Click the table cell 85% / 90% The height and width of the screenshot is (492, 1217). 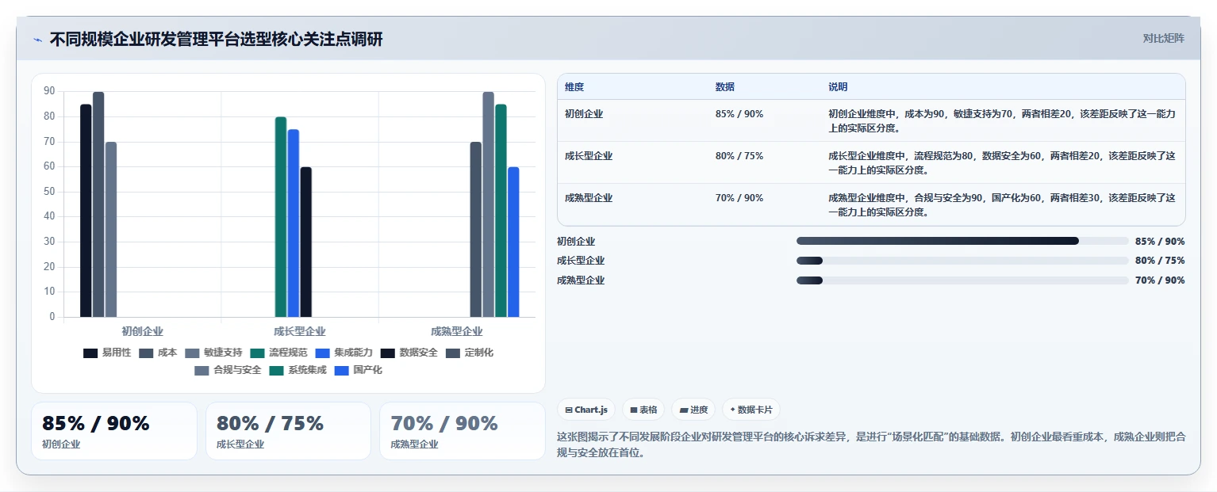[x=739, y=114]
